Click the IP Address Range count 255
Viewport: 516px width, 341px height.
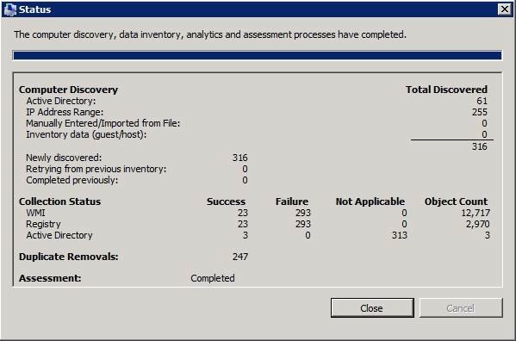480,112
